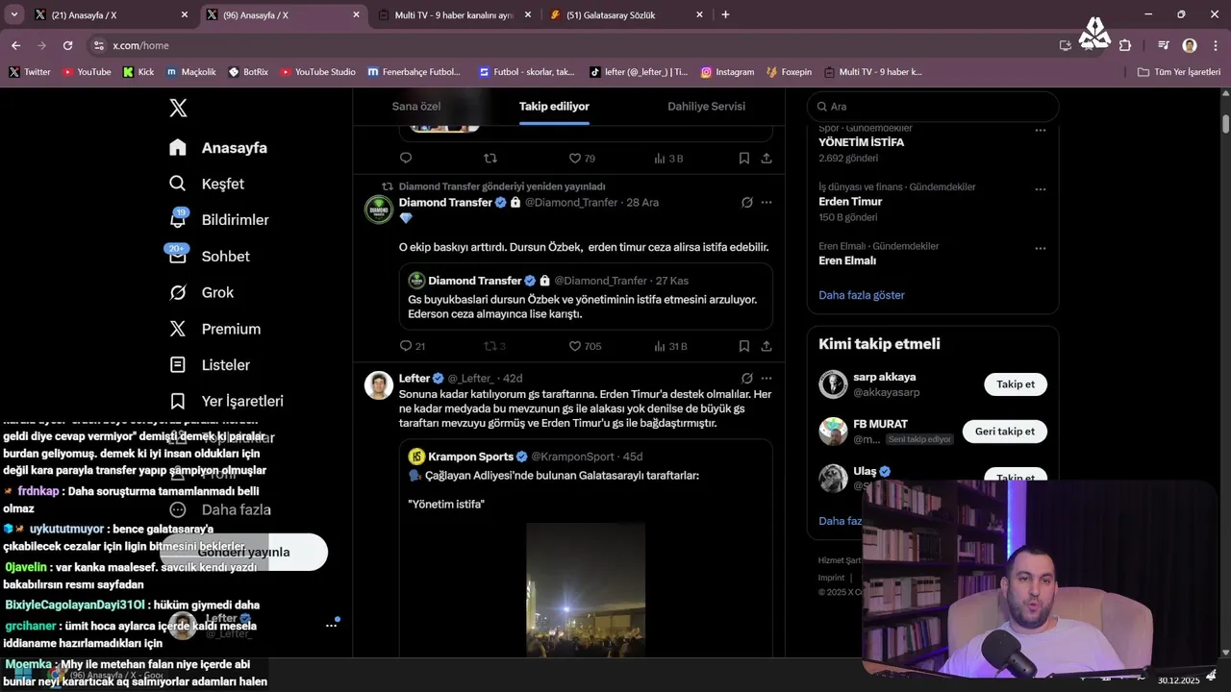Open Grok explain icon on Lefter post

coord(747,379)
